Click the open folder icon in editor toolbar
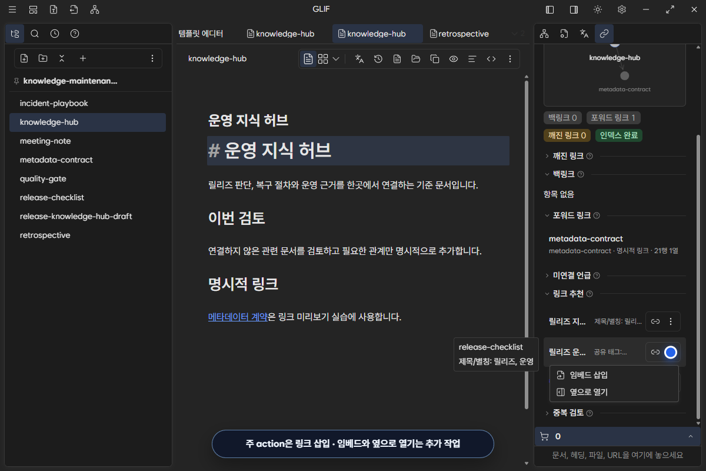 [x=416, y=59]
